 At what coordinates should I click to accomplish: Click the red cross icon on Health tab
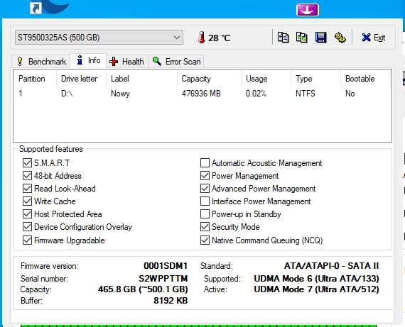(x=114, y=62)
